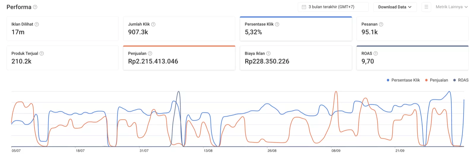Click the 907.3k value
Image resolution: width=475 pixels, height=161 pixels.
[x=138, y=32]
